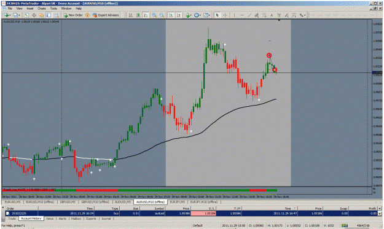Click the Zoom Out magnifier icon
This screenshot has height=229, width=384.
(162, 15)
